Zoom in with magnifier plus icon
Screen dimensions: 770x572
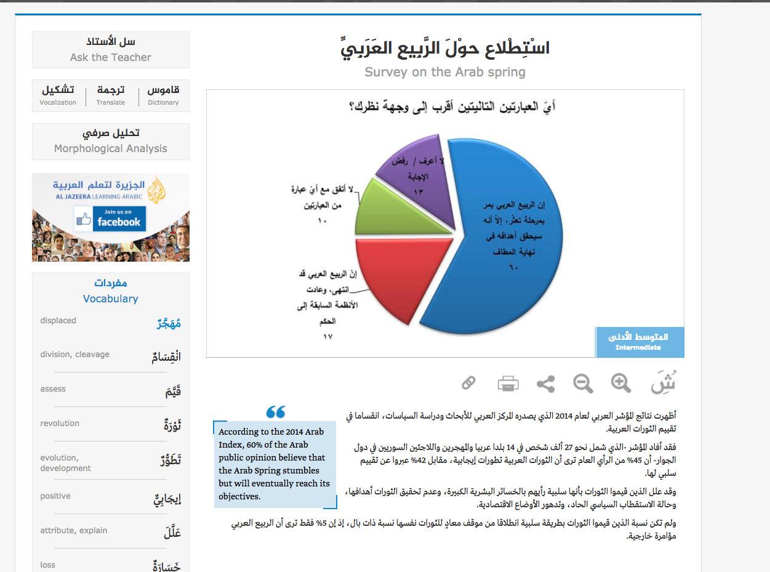[x=621, y=383]
